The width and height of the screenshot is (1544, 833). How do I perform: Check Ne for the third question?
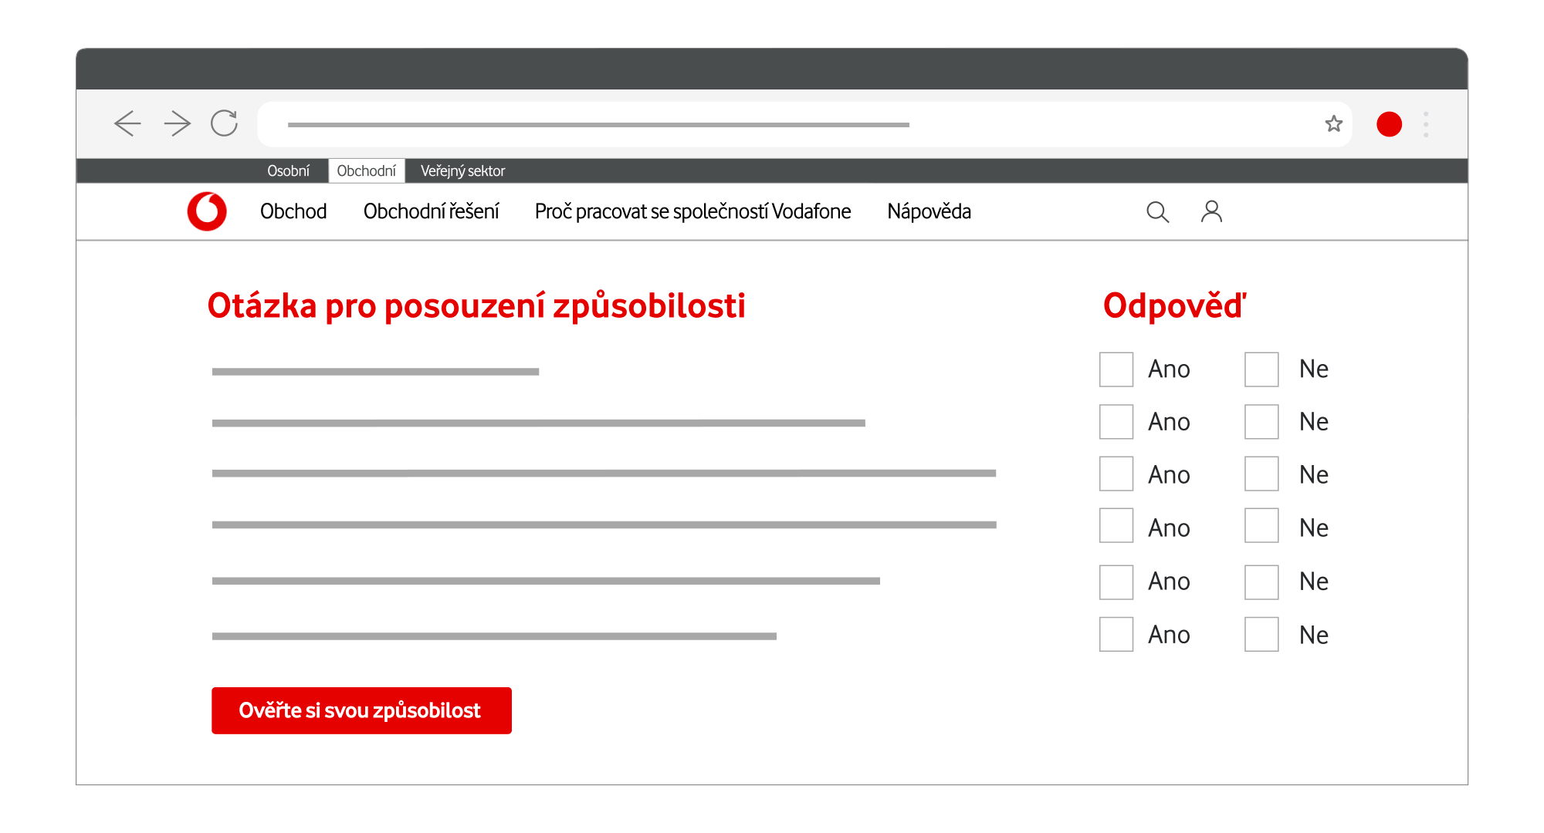tap(1261, 474)
